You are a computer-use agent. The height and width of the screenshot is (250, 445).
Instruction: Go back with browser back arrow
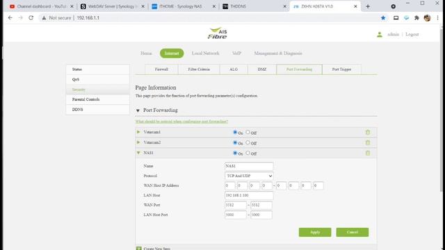click(10, 18)
